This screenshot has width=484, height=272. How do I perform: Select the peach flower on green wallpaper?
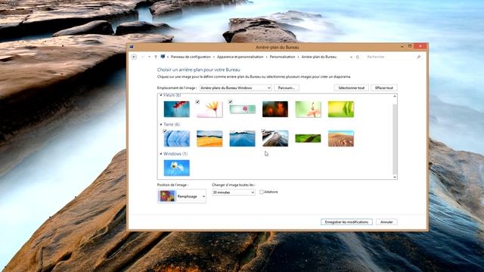(308, 109)
